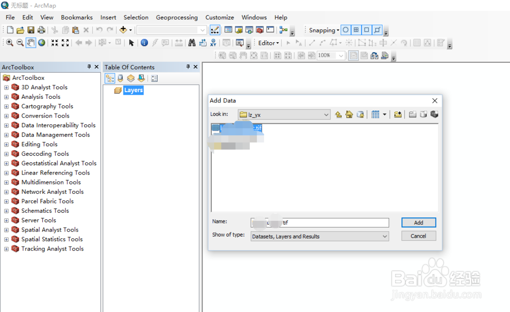The width and height of the screenshot is (510, 312).
Task: Print the map document
Action: pos(41,30)
